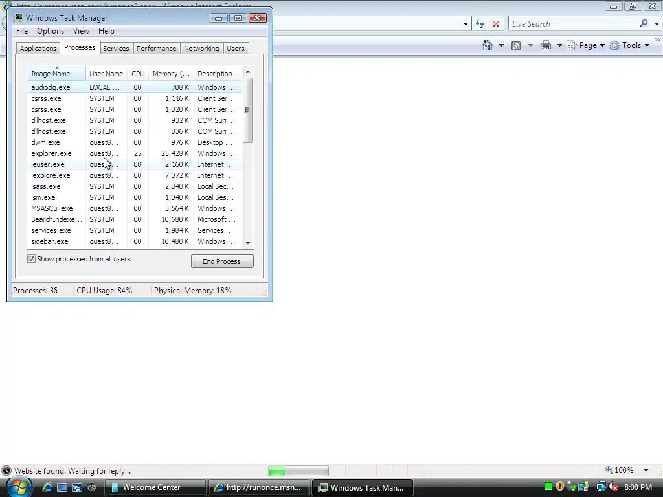Image resolution: width=663 pixels, height=497 pixels.
Task: Click the zoom level magnifier icon in IE status bar
Action: coord(609,470)
